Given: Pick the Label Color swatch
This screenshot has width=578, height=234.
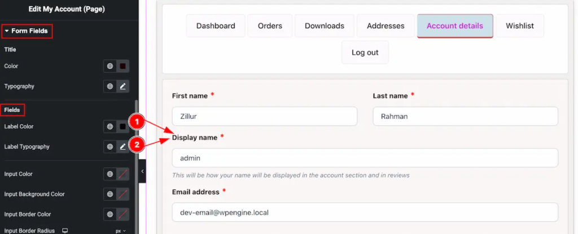Looking at the screenshot, I should (122, 126).
